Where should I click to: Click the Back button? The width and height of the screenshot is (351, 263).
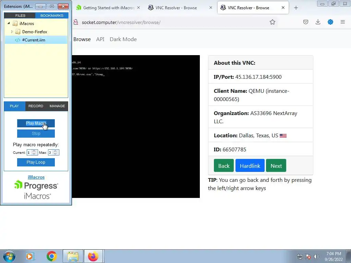(x=224, y=166)
